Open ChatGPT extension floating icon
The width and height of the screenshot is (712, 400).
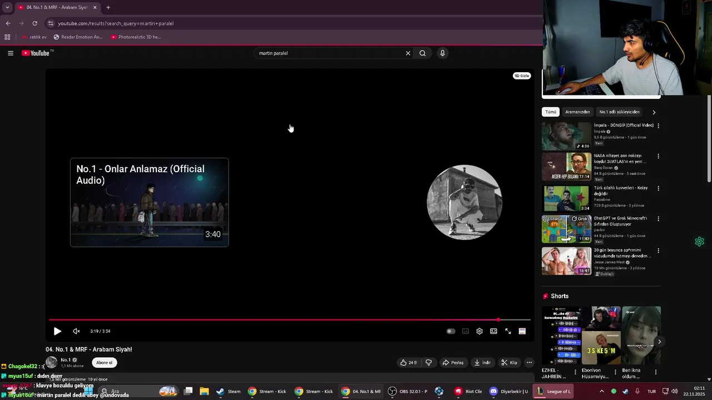click(699, 242)
